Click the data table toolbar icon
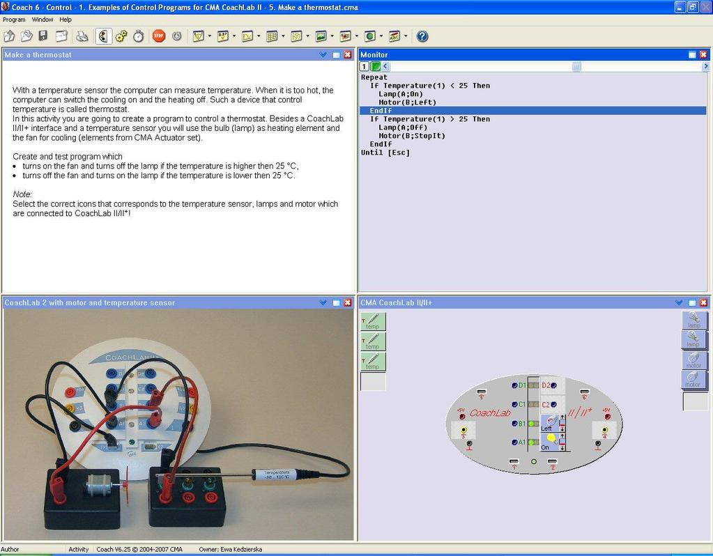 [x=272, y=36]
